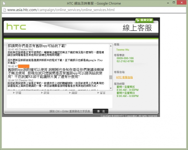Click the chat scrollbar up arrow
188x150 pixels.
pos(111,46)
